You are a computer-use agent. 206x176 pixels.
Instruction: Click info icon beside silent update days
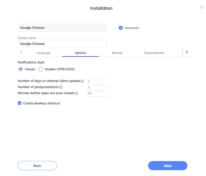tap(83, 81)
